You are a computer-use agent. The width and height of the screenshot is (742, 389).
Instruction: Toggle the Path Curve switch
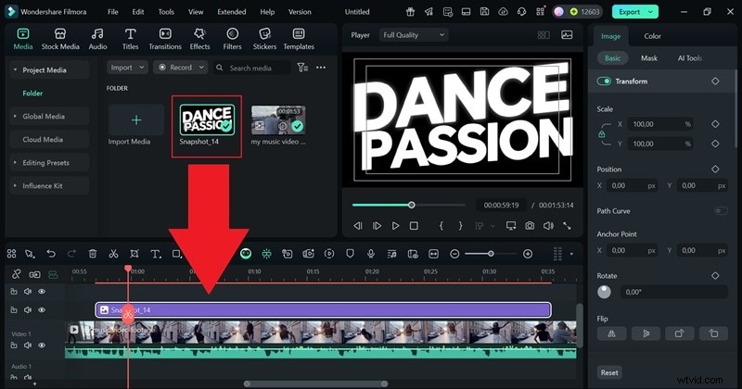(x=721, y=211)
